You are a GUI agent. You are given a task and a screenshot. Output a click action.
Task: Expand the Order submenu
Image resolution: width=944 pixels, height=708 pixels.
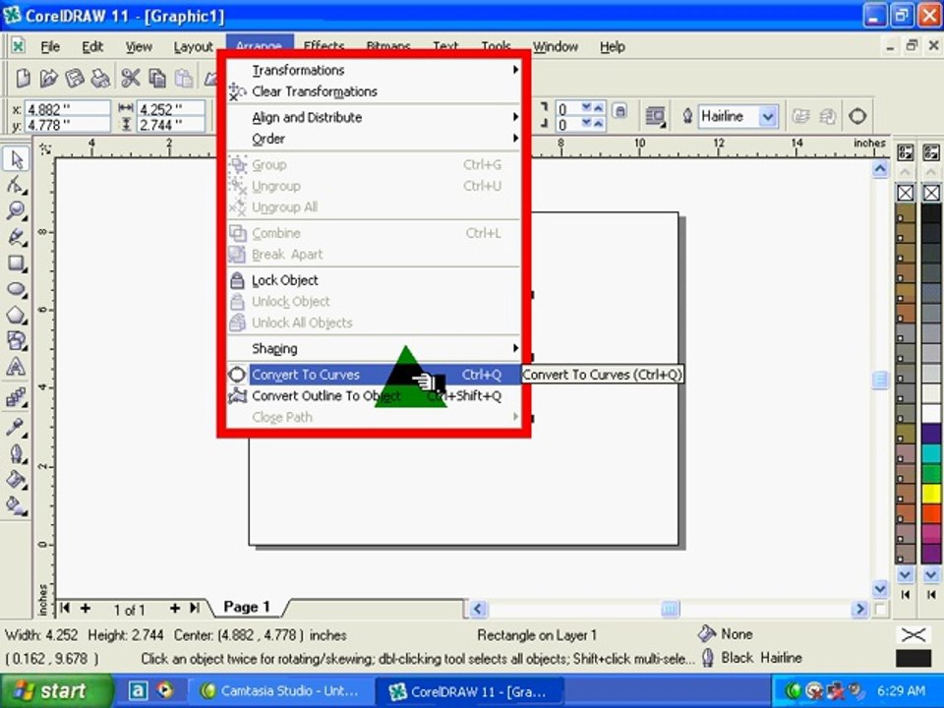coord(374,139)
